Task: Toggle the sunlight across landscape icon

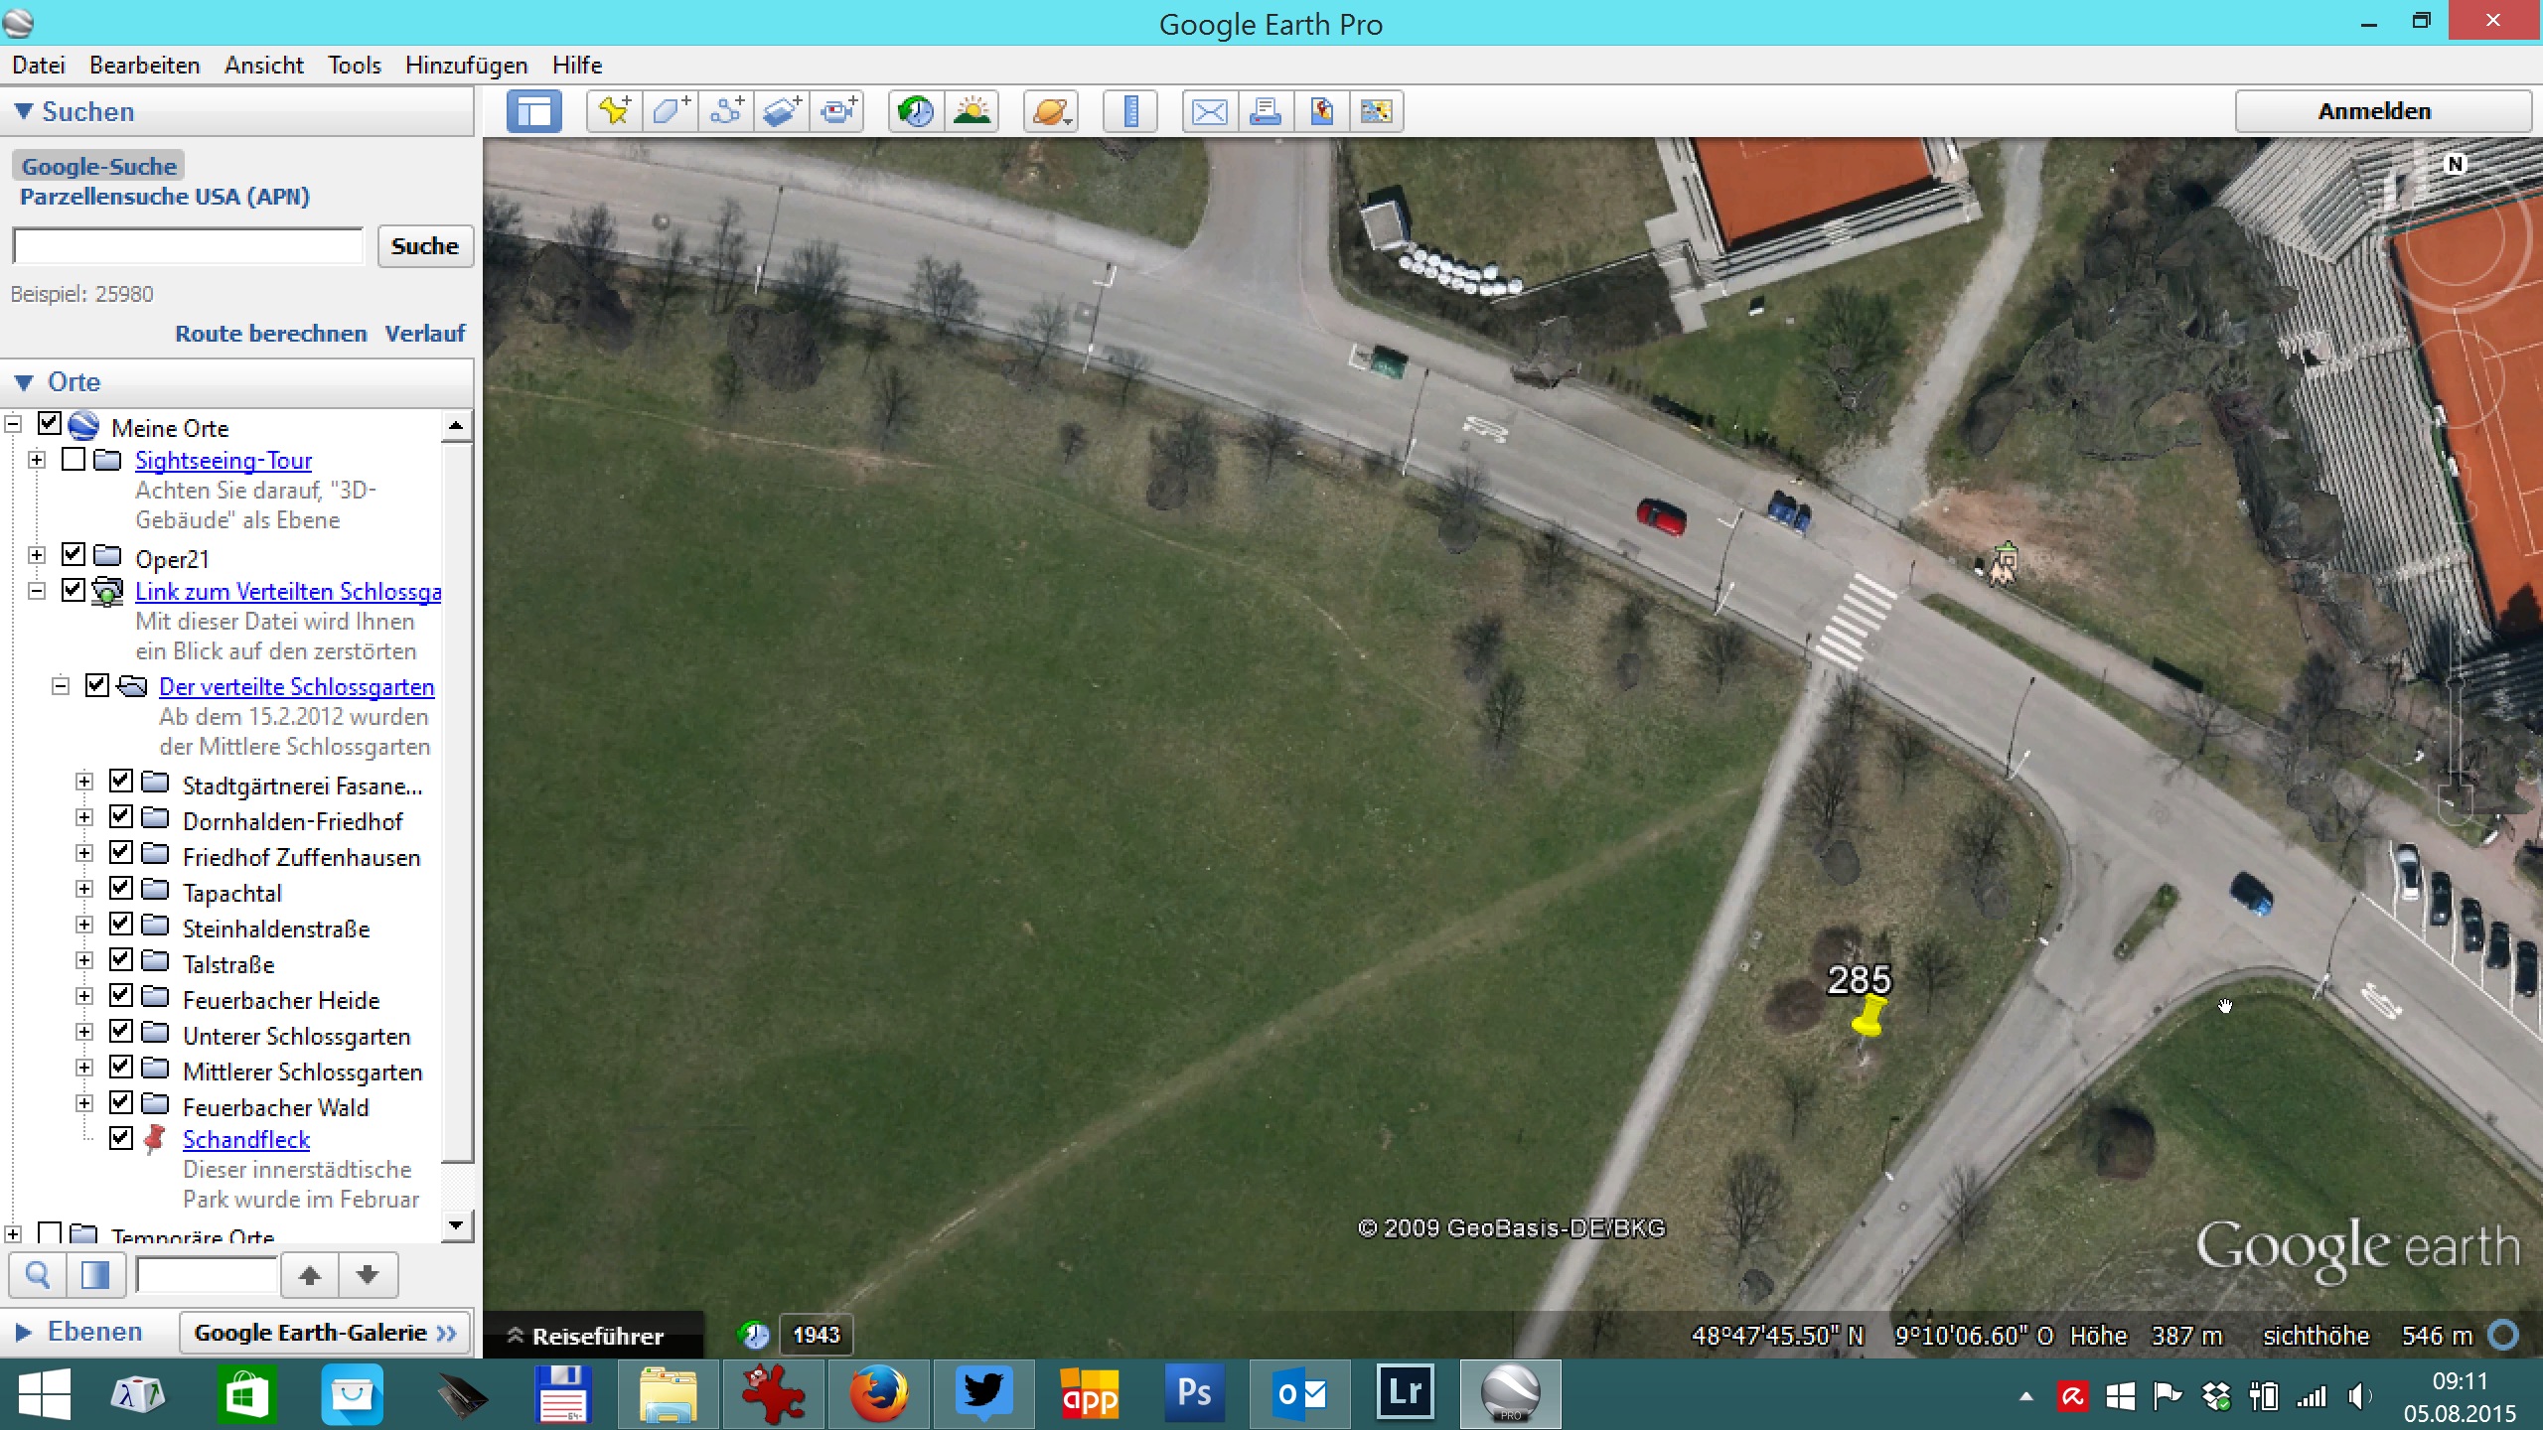Action: [972, 111]
